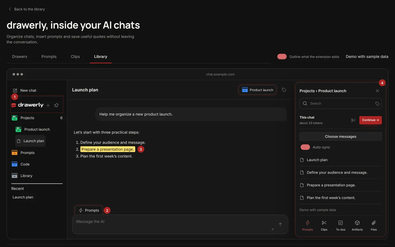This screenshot has width=395, height=247.
Task: Close the Projects › Product launch panel
Action: click(377, 91)
